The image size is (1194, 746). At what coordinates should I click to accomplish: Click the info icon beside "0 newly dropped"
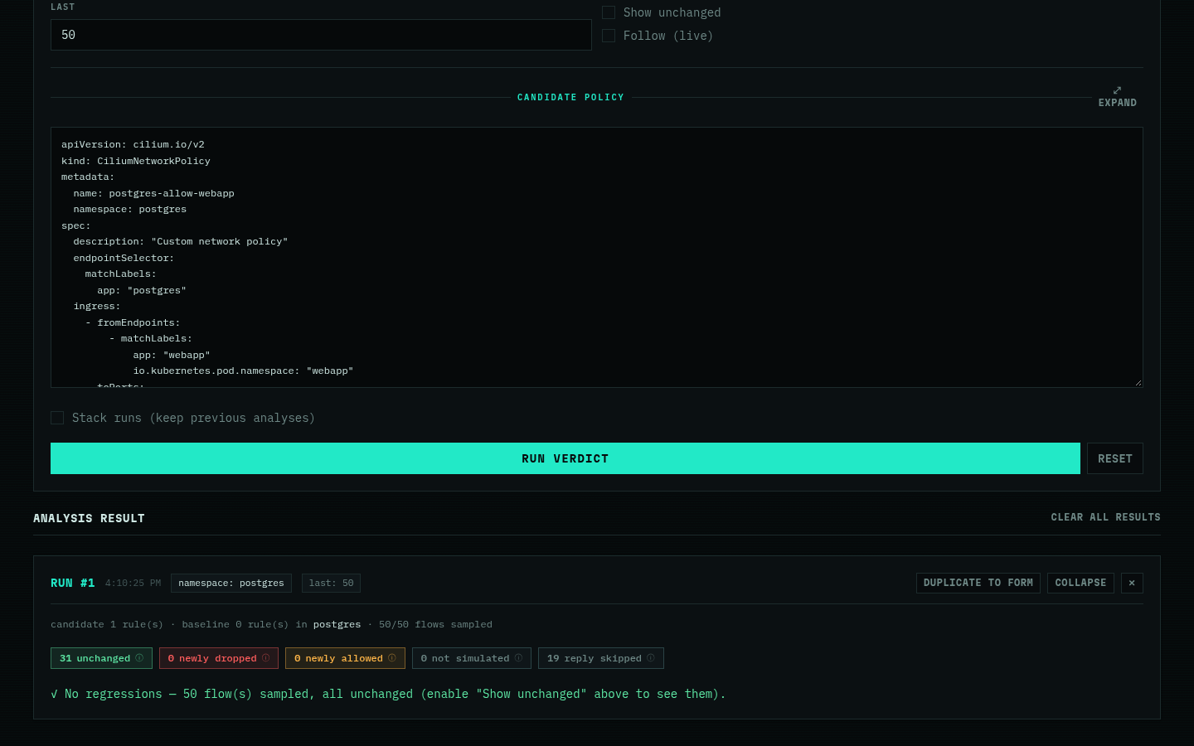[x=265, y=658]
